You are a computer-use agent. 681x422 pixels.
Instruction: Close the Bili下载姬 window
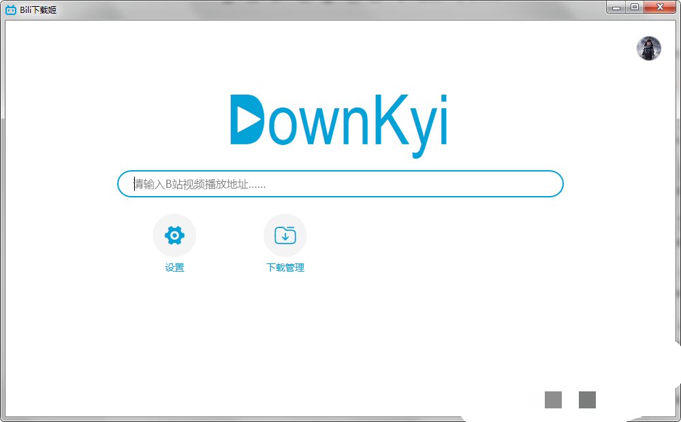click(660, 7)
